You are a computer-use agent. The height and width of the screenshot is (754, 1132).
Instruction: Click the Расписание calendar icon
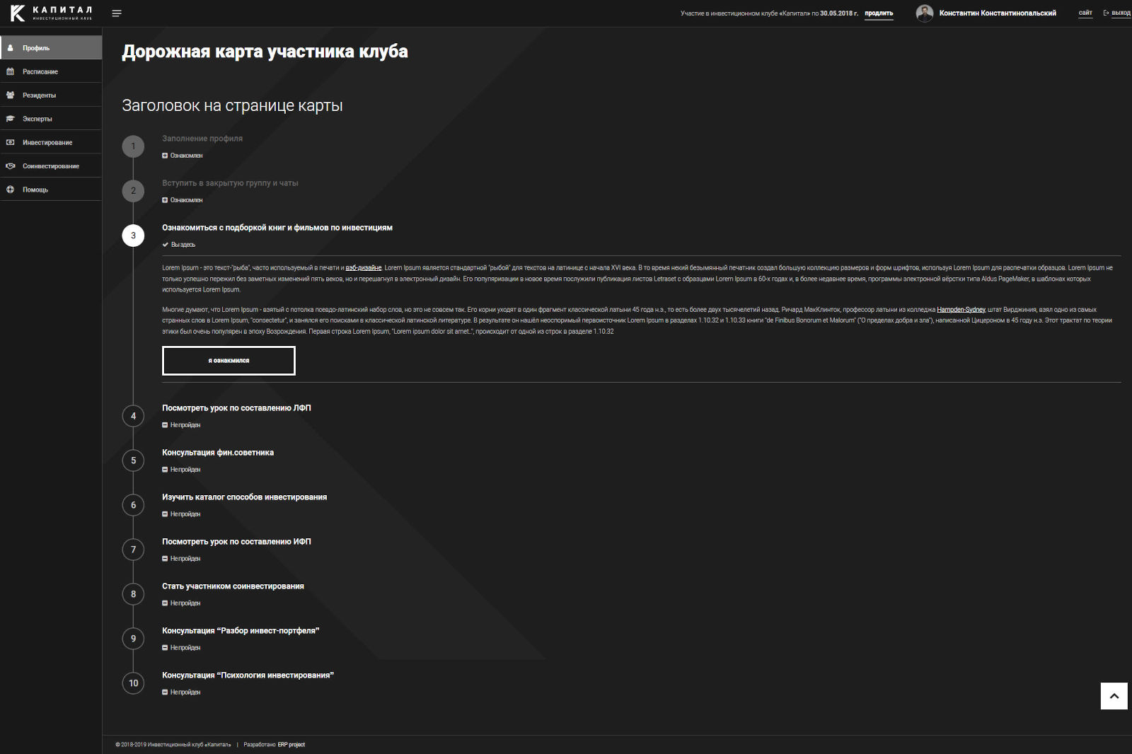[x=10, y=71]
